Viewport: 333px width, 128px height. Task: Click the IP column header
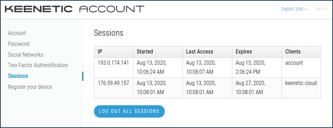[x=114, y=52]
